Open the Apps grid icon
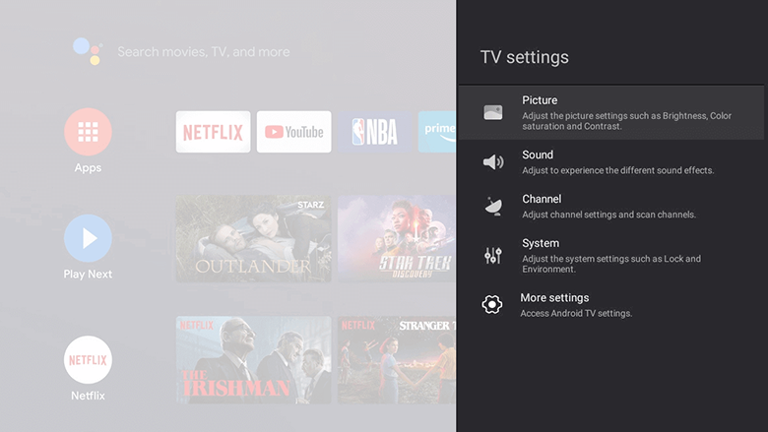 (88, 132)
